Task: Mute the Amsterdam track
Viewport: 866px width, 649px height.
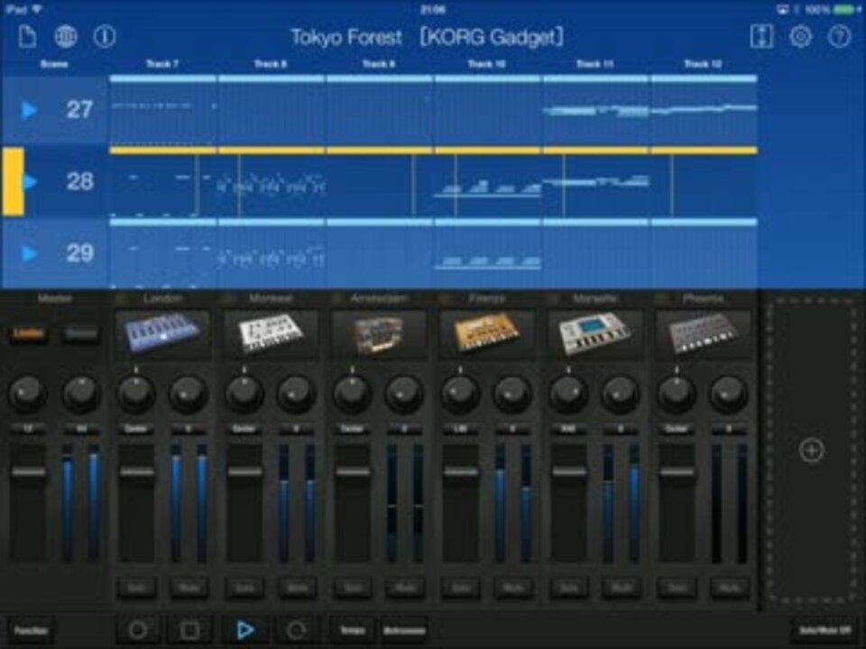Action: tap(405, 589)
